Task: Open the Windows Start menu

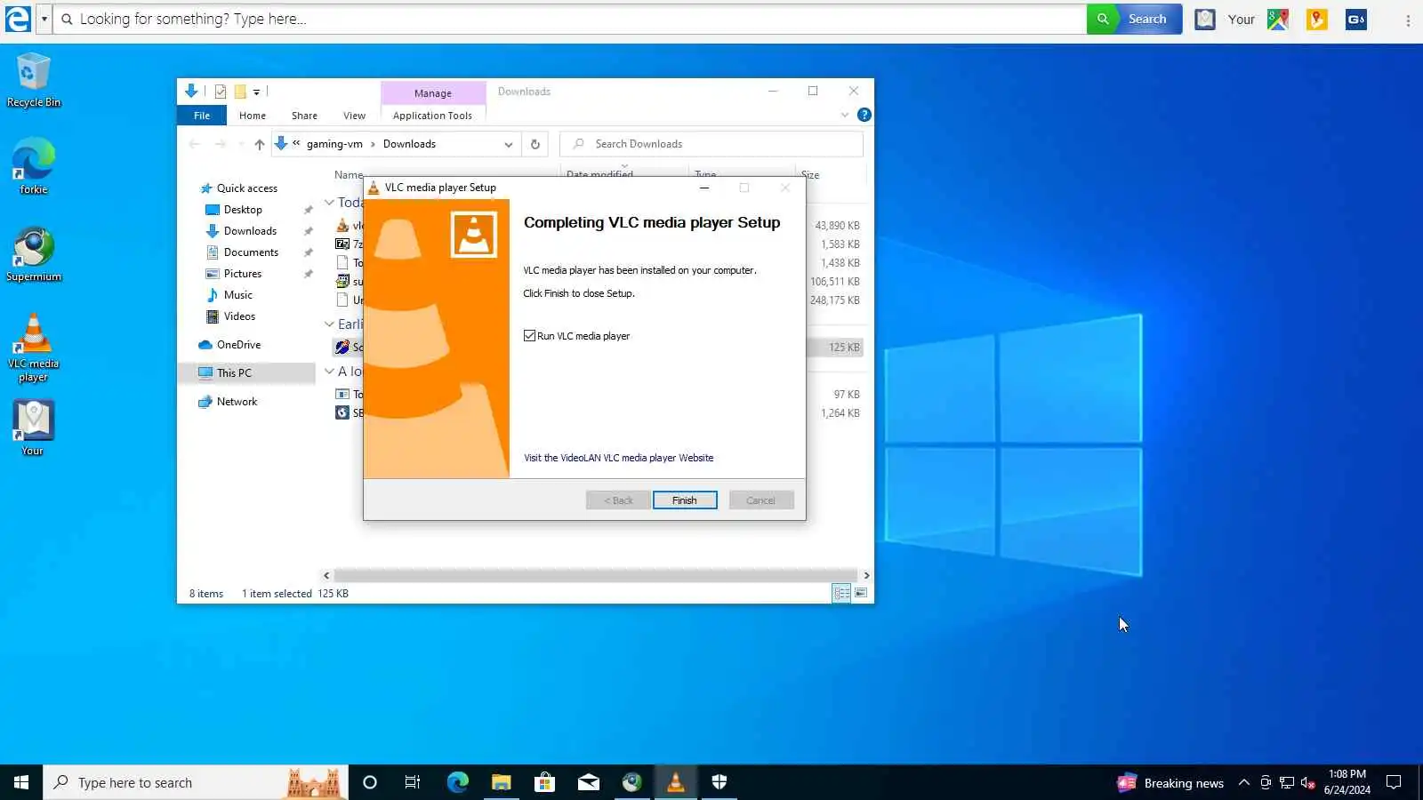Action: (x=21, y=782)
